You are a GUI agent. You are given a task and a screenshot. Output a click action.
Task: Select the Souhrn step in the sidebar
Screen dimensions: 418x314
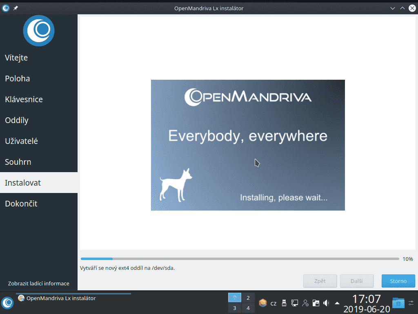coord(18,162)
